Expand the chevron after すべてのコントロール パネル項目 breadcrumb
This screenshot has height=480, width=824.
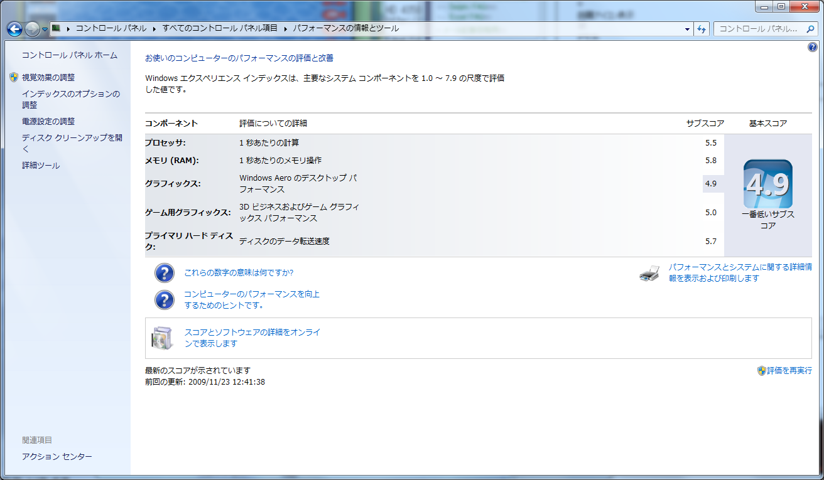point(285,29)
